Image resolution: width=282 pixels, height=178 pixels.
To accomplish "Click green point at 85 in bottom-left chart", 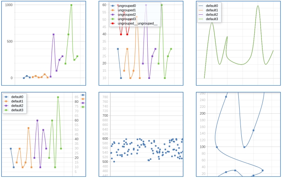I will pos(58,97).
